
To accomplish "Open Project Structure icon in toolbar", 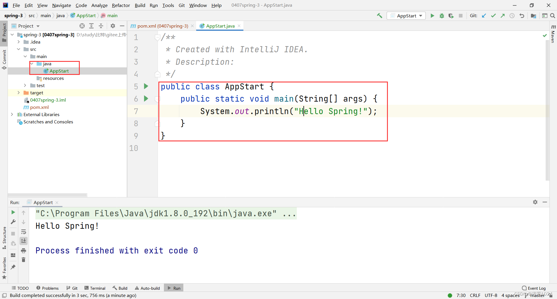I will pos(533,16).
